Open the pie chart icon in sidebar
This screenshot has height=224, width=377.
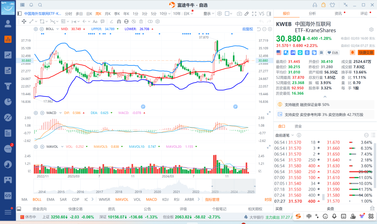[8, 102]
